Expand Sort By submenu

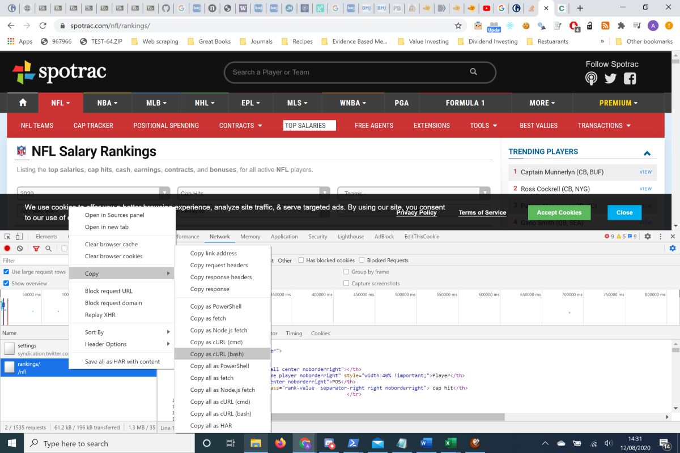point(121,332)
